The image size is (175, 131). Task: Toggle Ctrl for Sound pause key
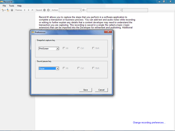pos(78,68)
